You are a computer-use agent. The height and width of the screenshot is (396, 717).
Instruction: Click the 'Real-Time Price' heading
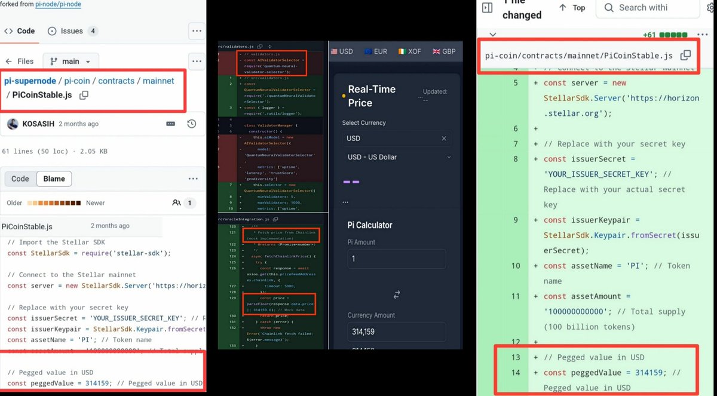coord(372,96)
